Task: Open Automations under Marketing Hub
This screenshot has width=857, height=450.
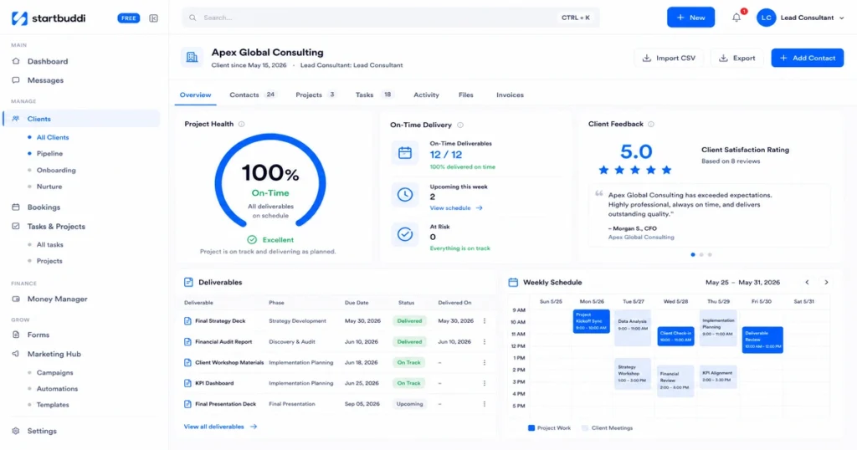Action: click(58, 389)
